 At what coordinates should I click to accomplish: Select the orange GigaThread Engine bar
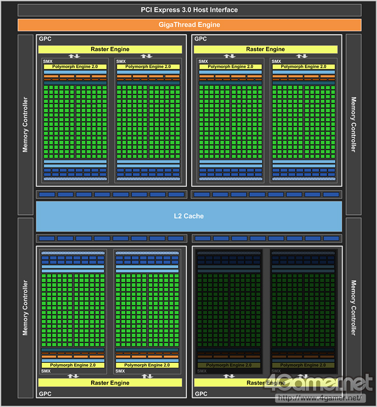coord(190,24)
